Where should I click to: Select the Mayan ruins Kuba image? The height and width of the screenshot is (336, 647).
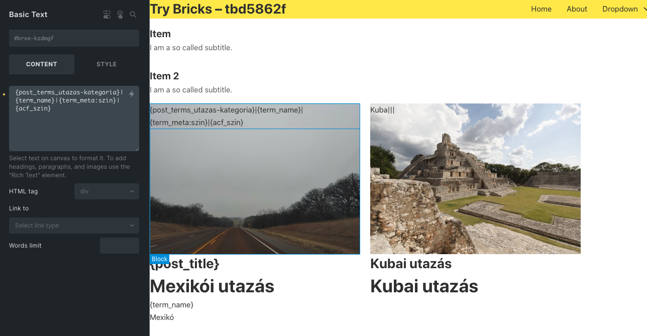475,179
